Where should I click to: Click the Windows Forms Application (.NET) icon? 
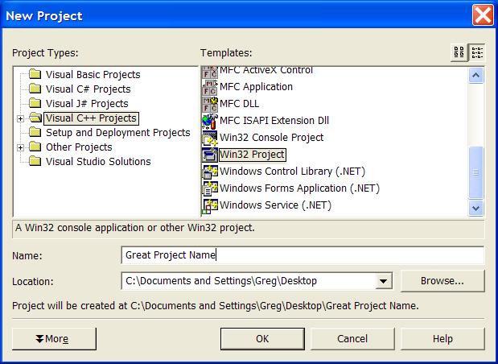210,188
